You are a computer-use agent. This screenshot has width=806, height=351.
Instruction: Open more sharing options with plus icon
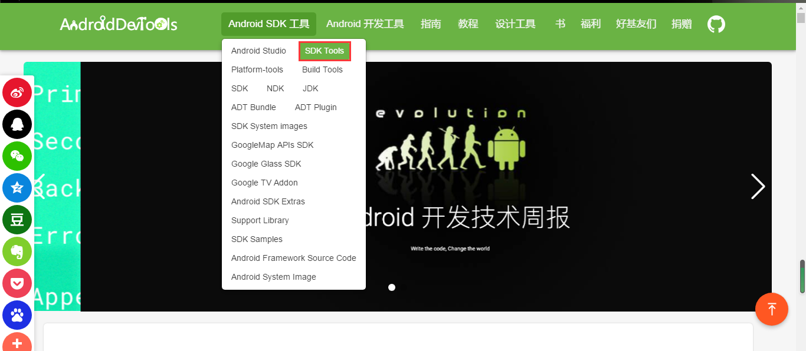tap(17, 343)
